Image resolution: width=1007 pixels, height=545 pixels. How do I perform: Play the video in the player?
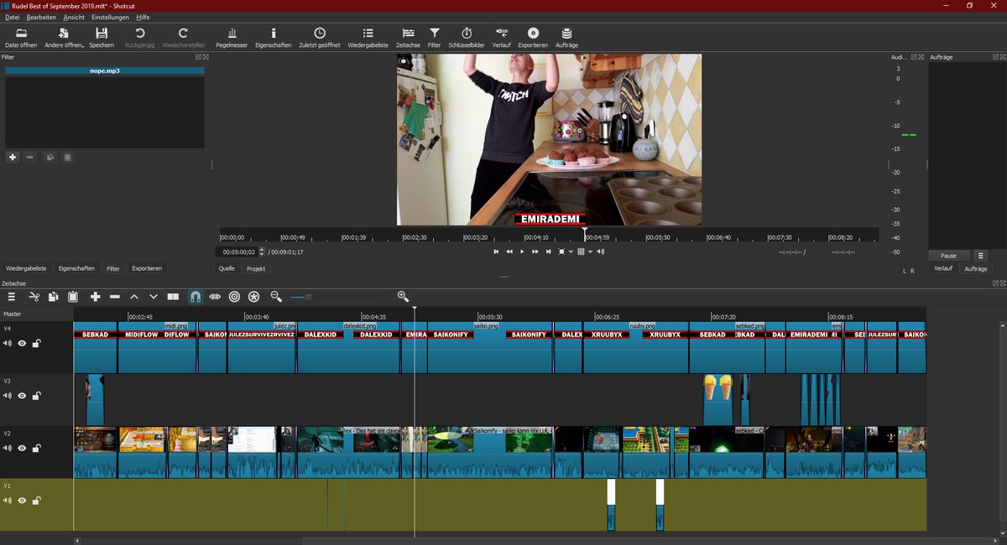click(x=522, y=252)
